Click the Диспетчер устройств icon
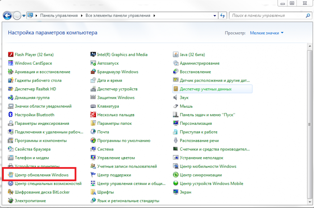This screenshot has height=208, width=314. coord(93,89)
